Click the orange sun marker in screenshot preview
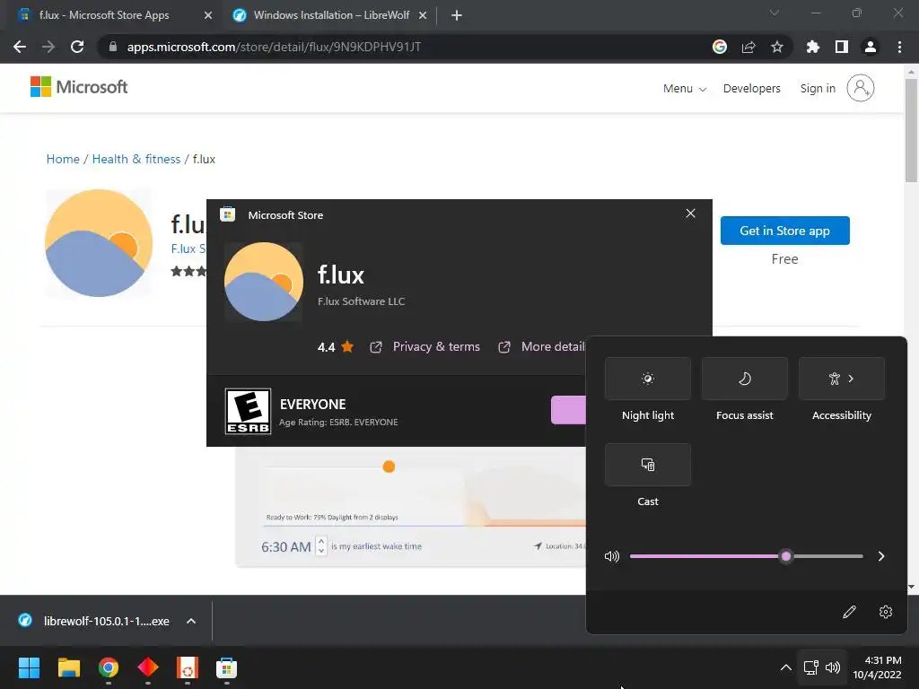Viewport: 919px width, 689px height. click(389, 467)
